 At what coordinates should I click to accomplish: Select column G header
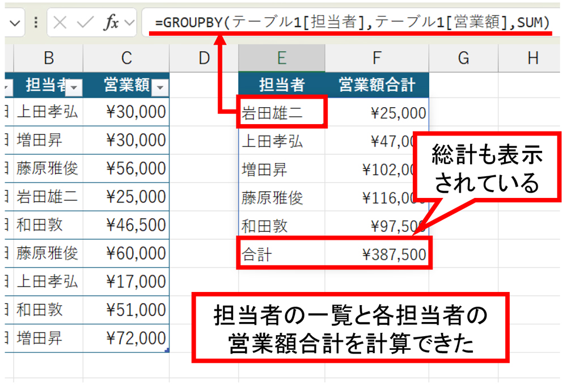[x=463, y=58]
